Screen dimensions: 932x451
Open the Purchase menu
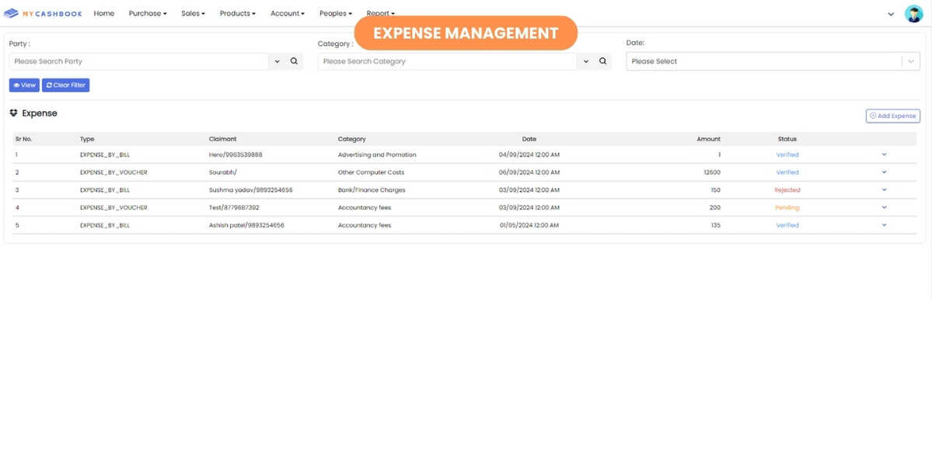pos(147,13)
